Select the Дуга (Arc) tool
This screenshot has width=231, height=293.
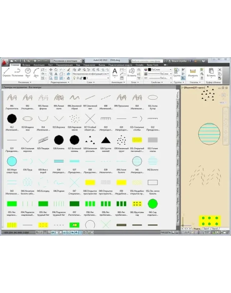click(x=36, y=72)
